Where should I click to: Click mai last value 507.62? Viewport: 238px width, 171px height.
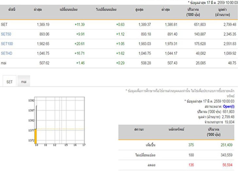point(44,63)
